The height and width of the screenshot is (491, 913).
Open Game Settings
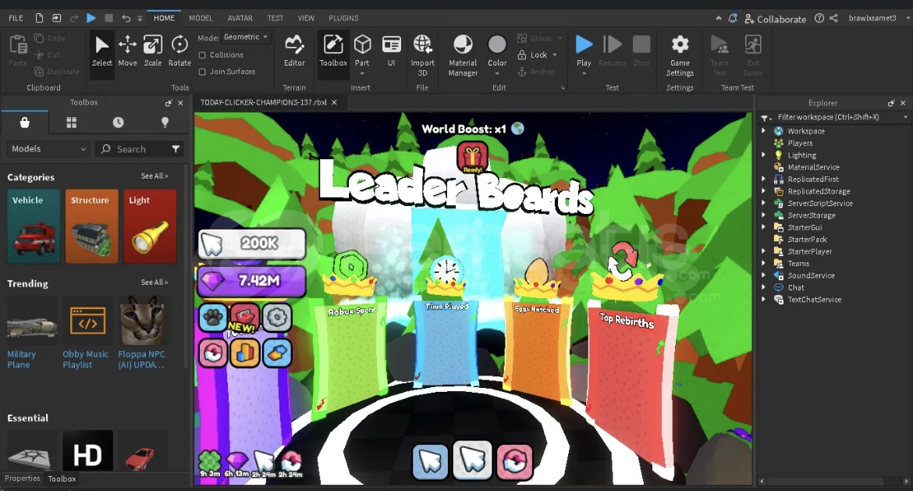tap(680, 55)
